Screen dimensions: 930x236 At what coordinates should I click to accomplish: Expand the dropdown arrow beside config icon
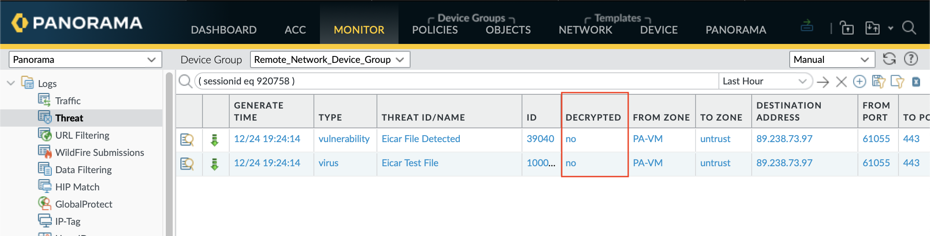[891, 28]
